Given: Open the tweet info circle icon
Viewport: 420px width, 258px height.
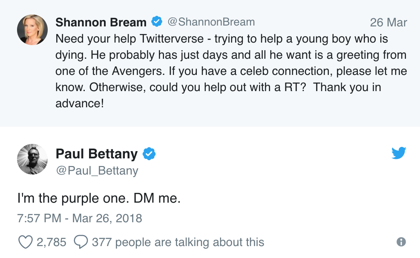Looking at the screenshot, I should click(401, 242).
